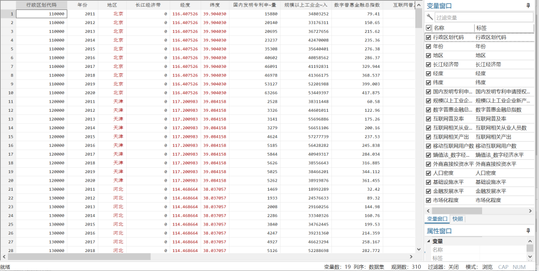
Task: Toggle the 外商直接投资水平 variable checkbox
Action: click(x=428, y=164)
